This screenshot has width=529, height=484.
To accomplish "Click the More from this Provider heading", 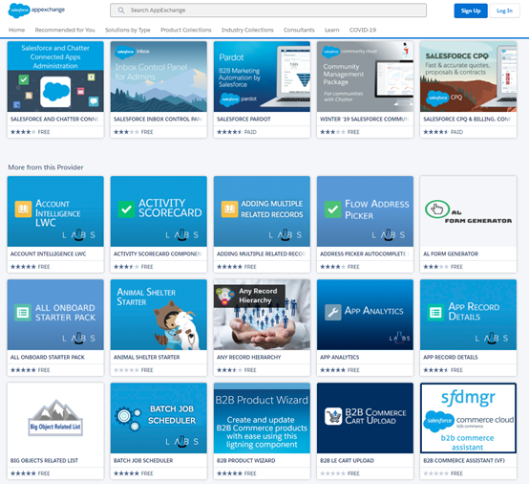I will pos(46,167).
